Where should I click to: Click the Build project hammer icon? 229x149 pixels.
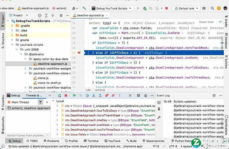pos(84,8)
